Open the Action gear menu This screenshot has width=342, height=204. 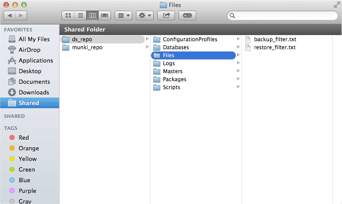(144, 16)
